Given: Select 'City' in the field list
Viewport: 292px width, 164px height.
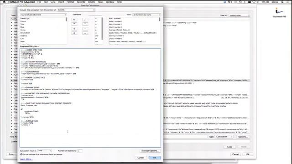Looking at the screenshot, I should 22,38.
